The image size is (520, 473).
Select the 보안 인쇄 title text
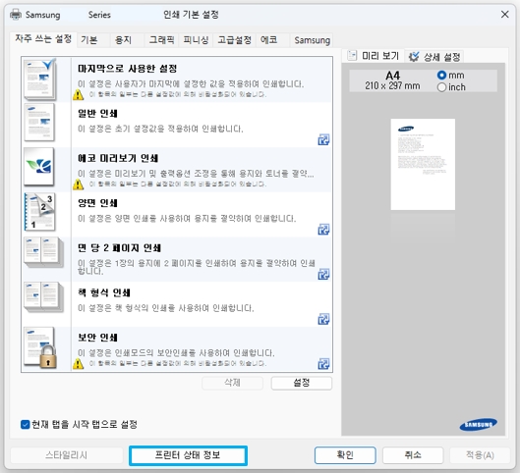point(97,338)
